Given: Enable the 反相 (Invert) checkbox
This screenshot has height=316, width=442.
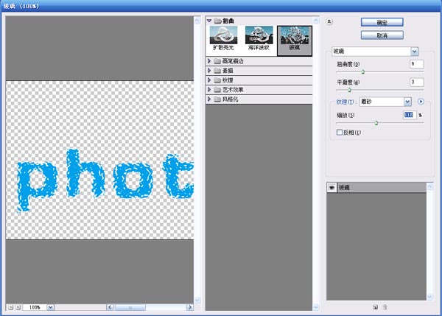Looking at the screenshot, I should tap(340, 133).
